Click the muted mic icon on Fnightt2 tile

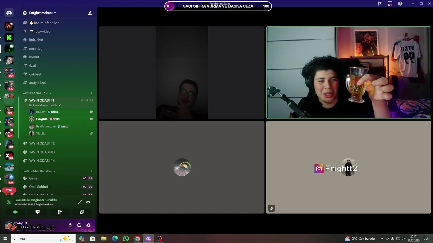271,208
